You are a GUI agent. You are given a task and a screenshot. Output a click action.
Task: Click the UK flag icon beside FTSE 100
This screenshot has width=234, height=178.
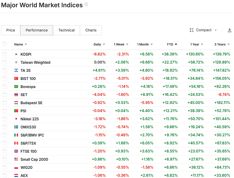[16, 151]
